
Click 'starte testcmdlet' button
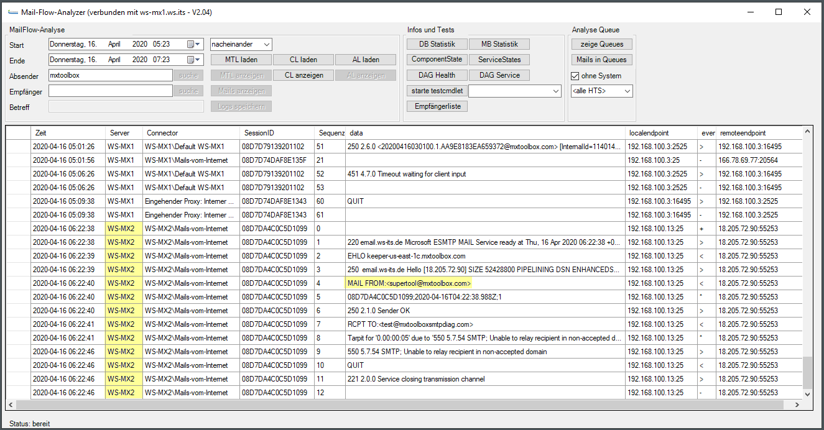pyautogui.click(x=437, y=91)
